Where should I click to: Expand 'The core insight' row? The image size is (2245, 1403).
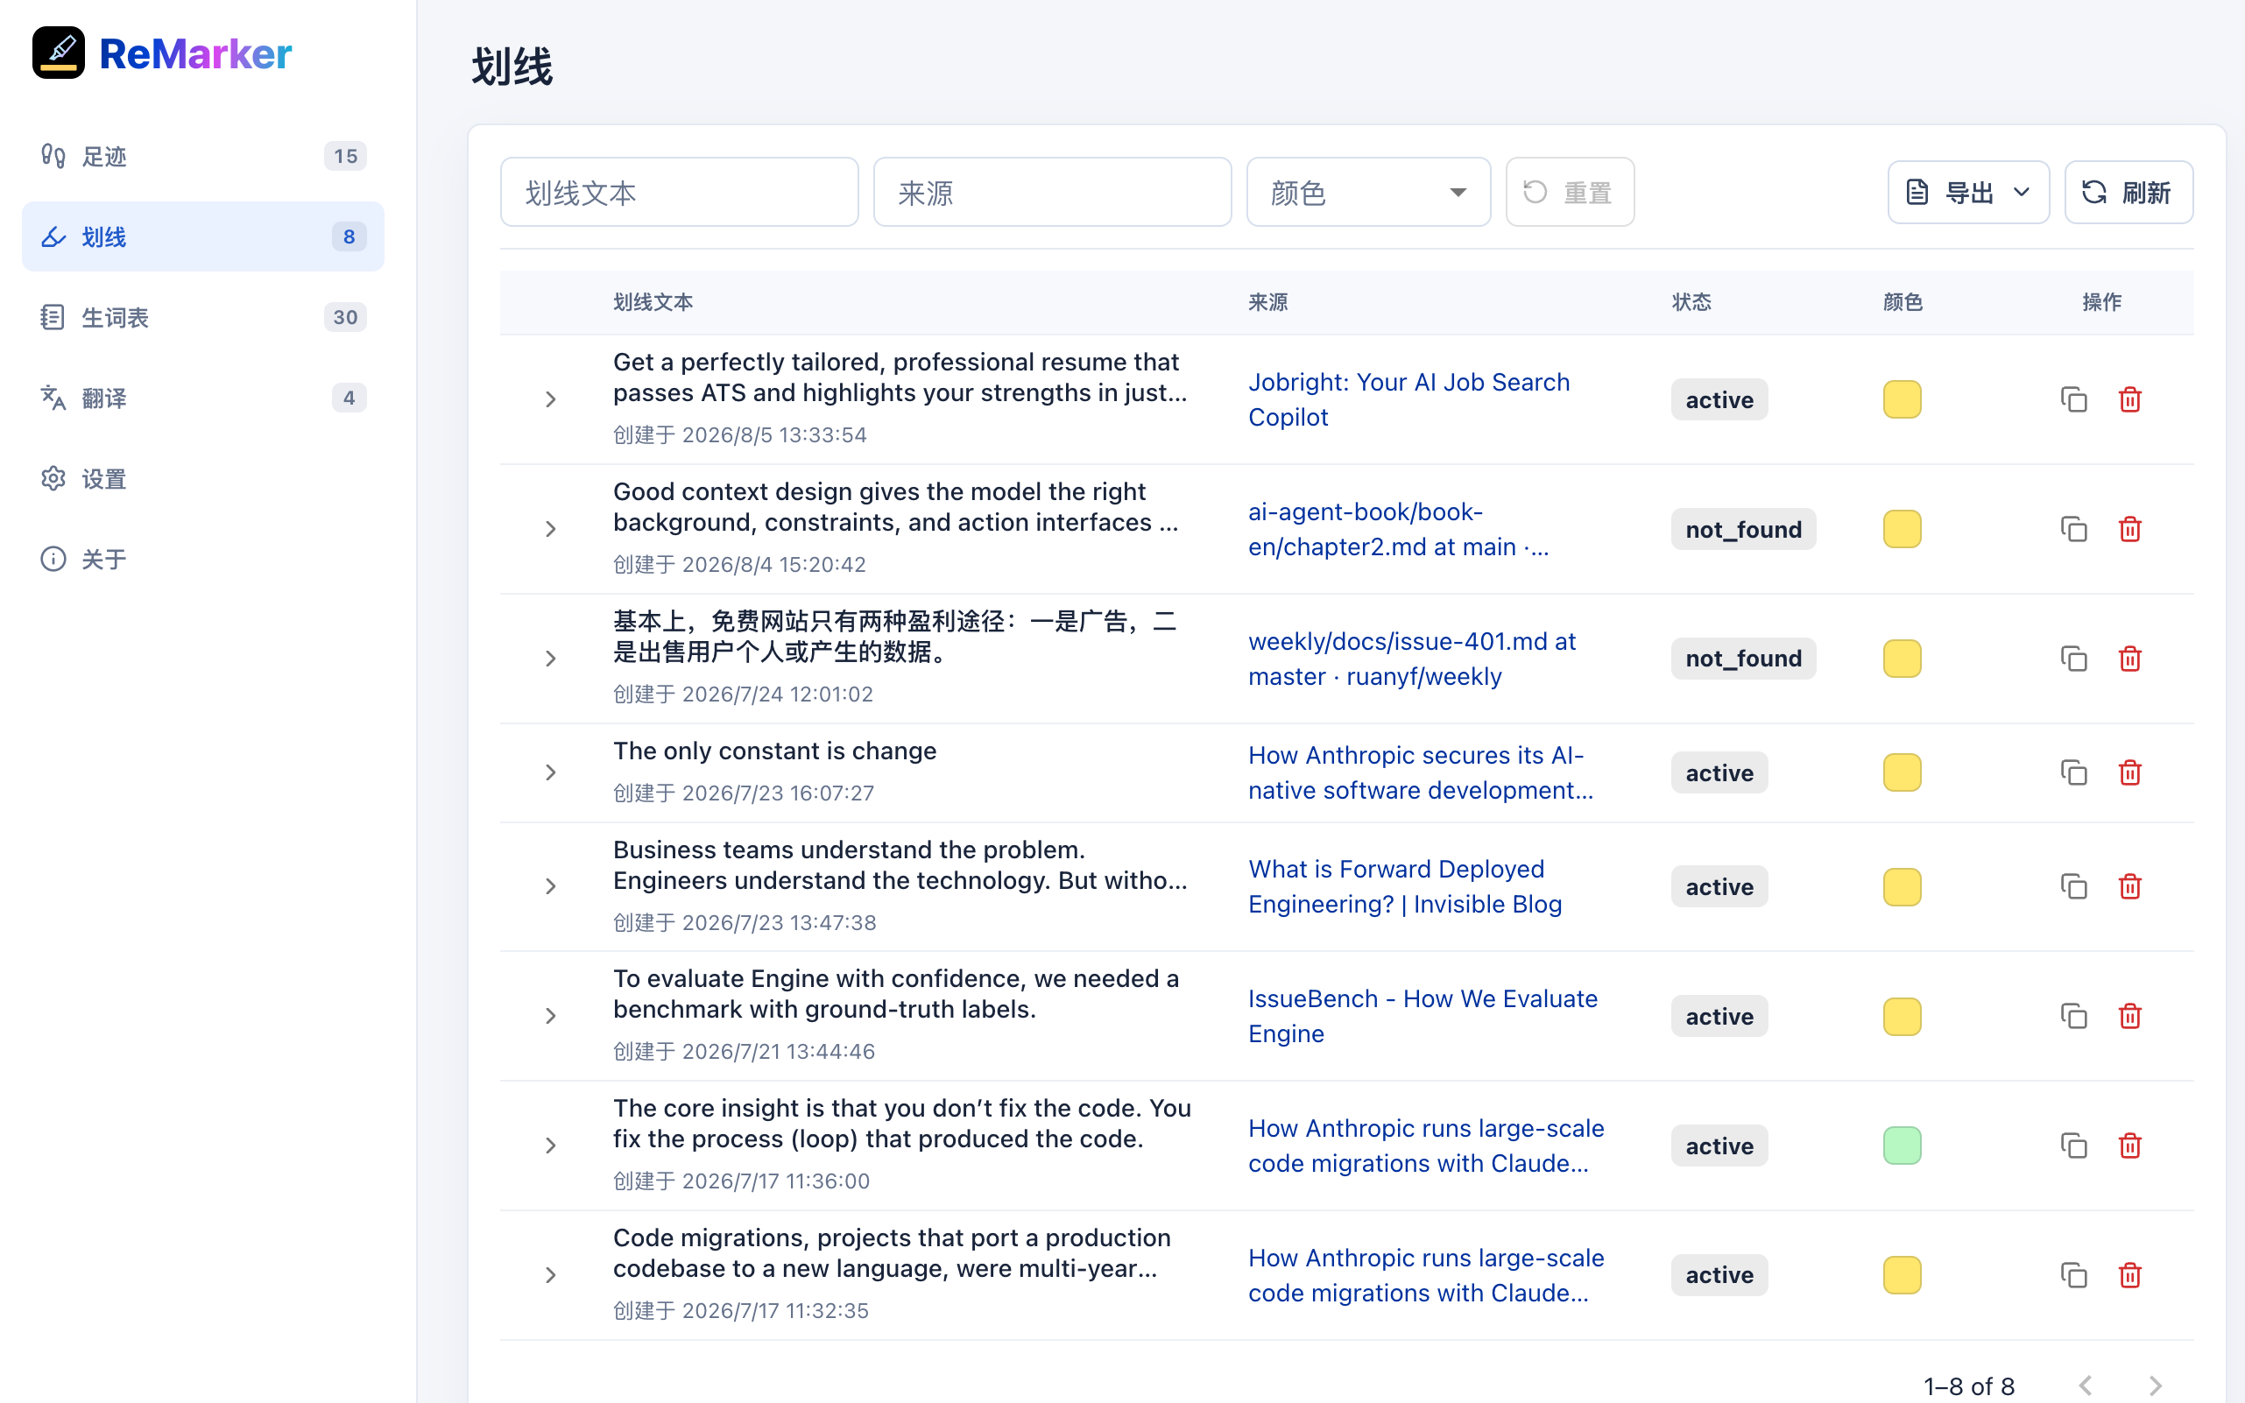(550, 1146)
